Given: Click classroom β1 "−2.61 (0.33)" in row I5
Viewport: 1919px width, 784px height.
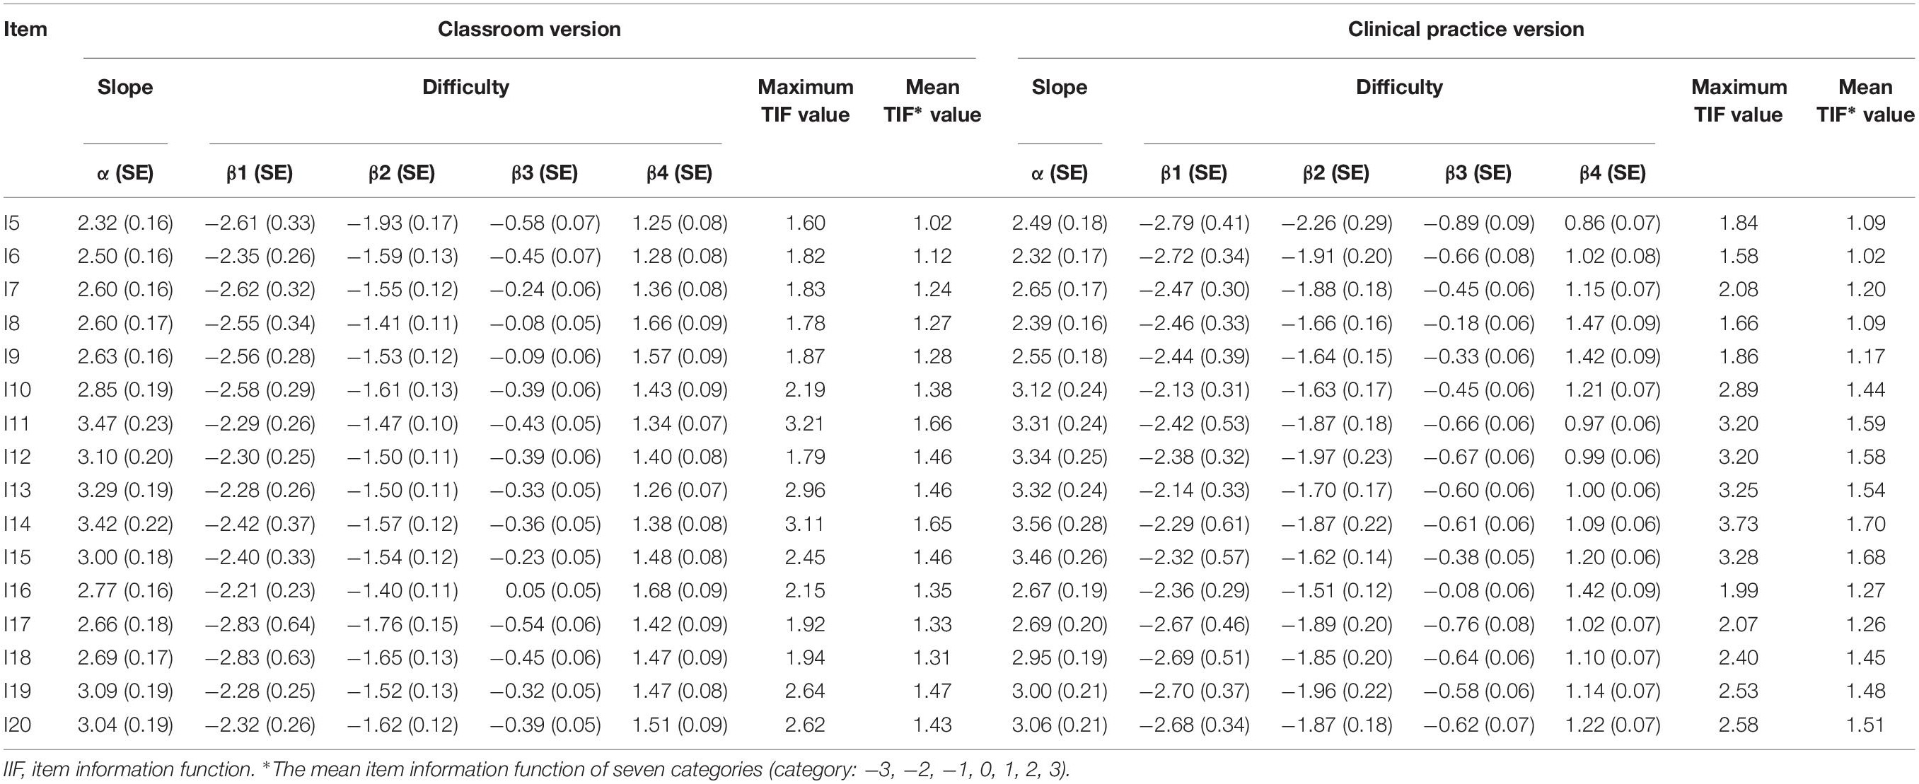Looking at the screenshot, I should pos(260,223).
